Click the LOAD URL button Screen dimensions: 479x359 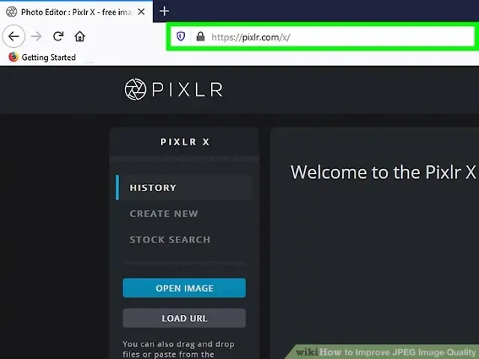click(x=184, y=318)
